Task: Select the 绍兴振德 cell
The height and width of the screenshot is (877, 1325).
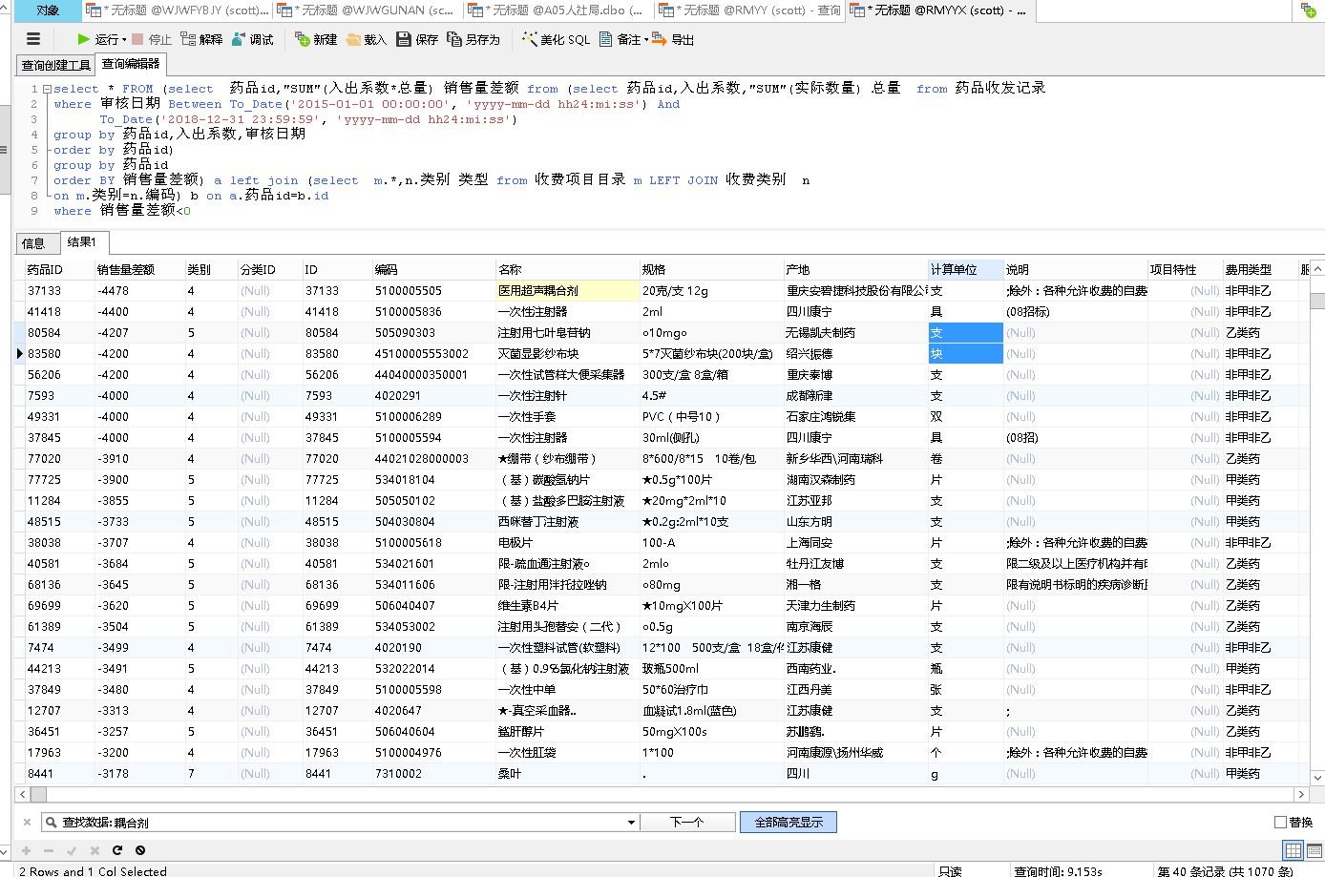Action: (856, 353)
